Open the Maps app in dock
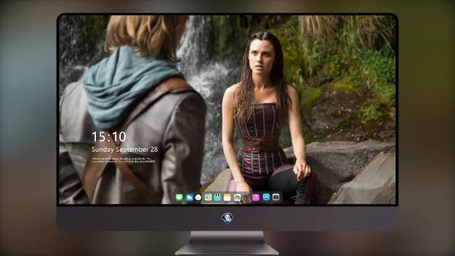 tap(208, 197)
